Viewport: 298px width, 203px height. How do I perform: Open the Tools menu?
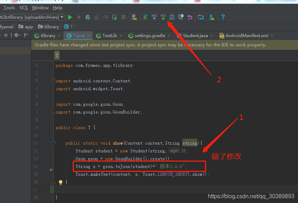coord(9,8)
